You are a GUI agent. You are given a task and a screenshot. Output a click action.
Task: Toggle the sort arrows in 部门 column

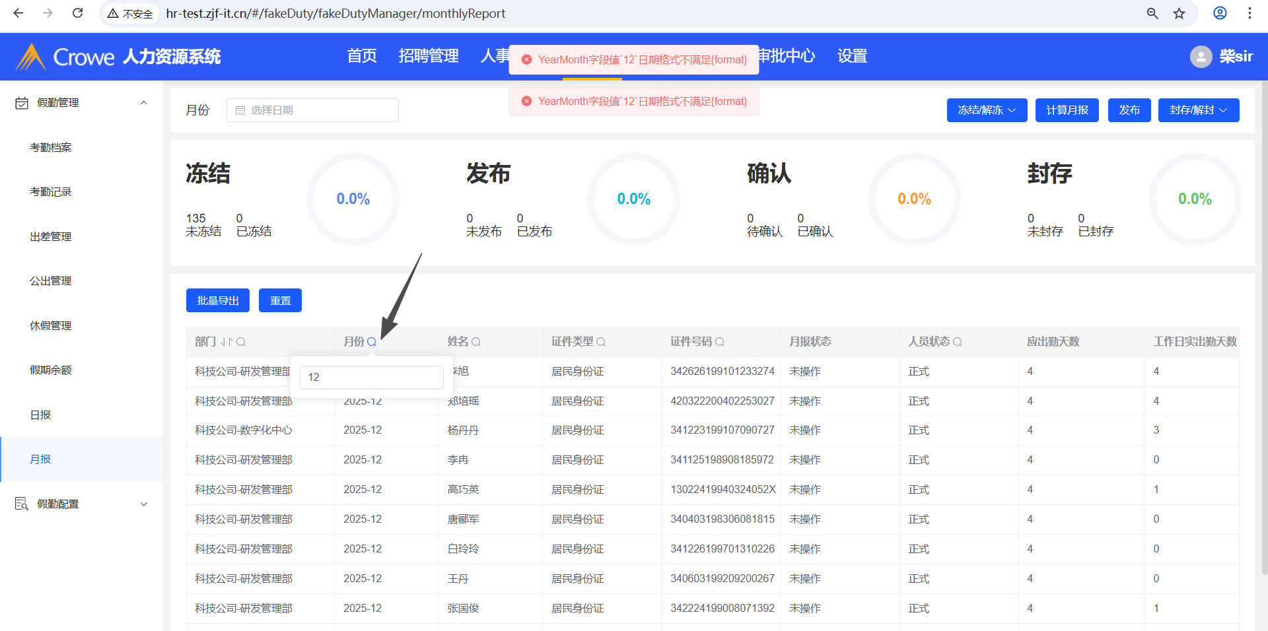point(227,342)
